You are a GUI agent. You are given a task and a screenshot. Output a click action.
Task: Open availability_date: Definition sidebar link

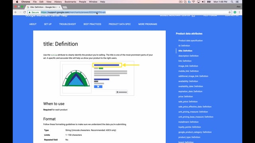click(190, 86)
